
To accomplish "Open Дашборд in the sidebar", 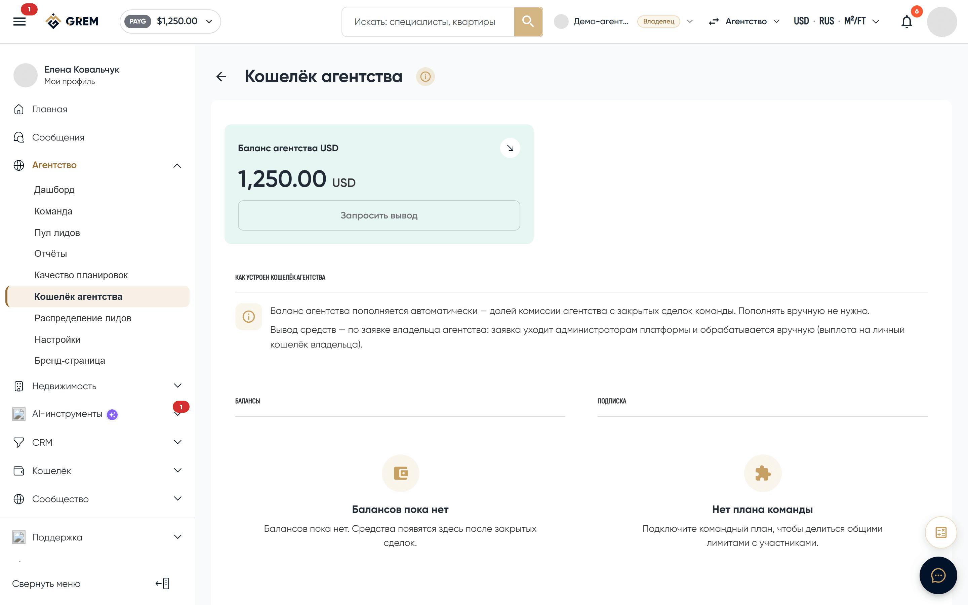I will point(54,190).
